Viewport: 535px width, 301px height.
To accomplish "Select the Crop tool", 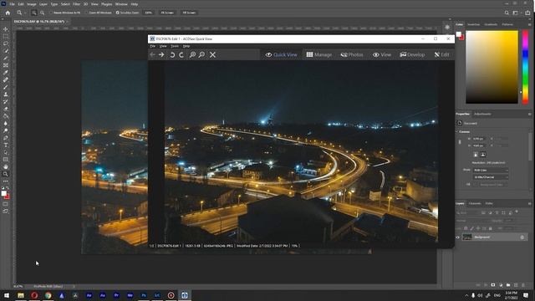I will [x=6, y=58].
